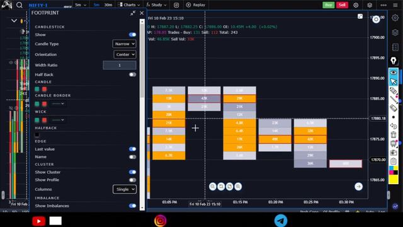Toggle Candlestick Show switch
403x227 pixels.
click(x=133, y=35)
